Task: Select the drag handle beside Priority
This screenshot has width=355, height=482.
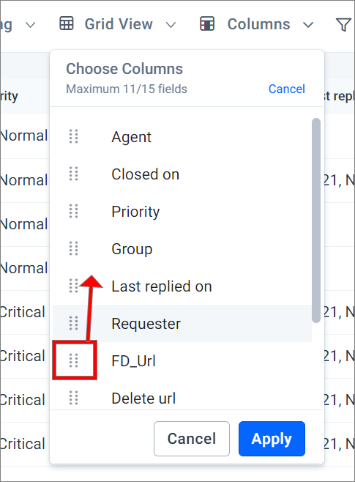Action: [x=73, y=211]
